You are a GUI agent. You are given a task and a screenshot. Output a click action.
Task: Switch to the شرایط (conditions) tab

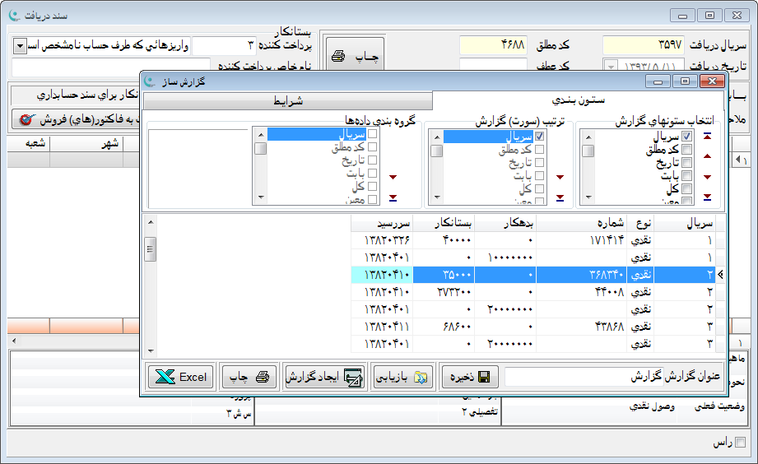click(x=287, y=100)
